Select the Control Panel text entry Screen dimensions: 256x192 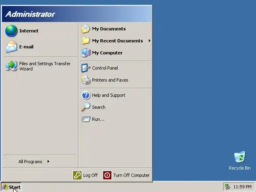pyautogui.click(x=105, y=68)
